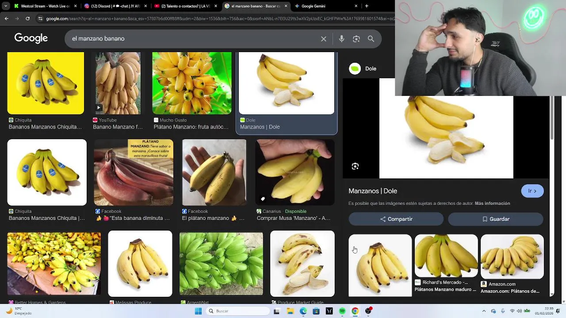The height and width of the screenshot is (318, 566).
Task: Open the Richard's Mercado related image
Action: pyautogui.click(x=446, y=256)
